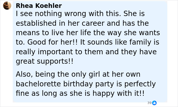Click the paragraph starting "I see nothing wrong"

(x=88, y=37)
